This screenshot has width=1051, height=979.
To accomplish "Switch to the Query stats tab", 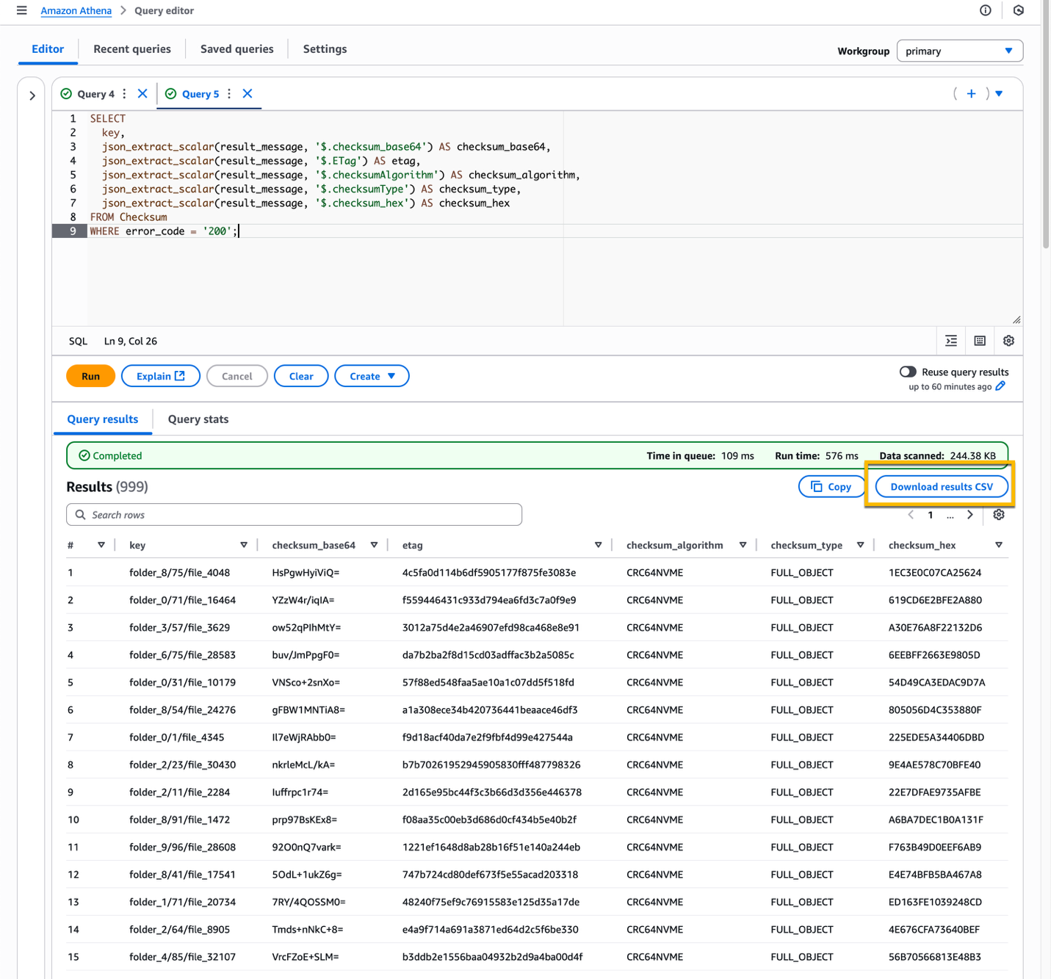I will pos(197,419).
